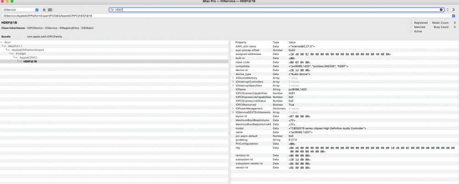The width and height of the screenshot is (459, 184).
Task: Expand the IOInterruptSpecifiers property
Action: coord(233,86)
